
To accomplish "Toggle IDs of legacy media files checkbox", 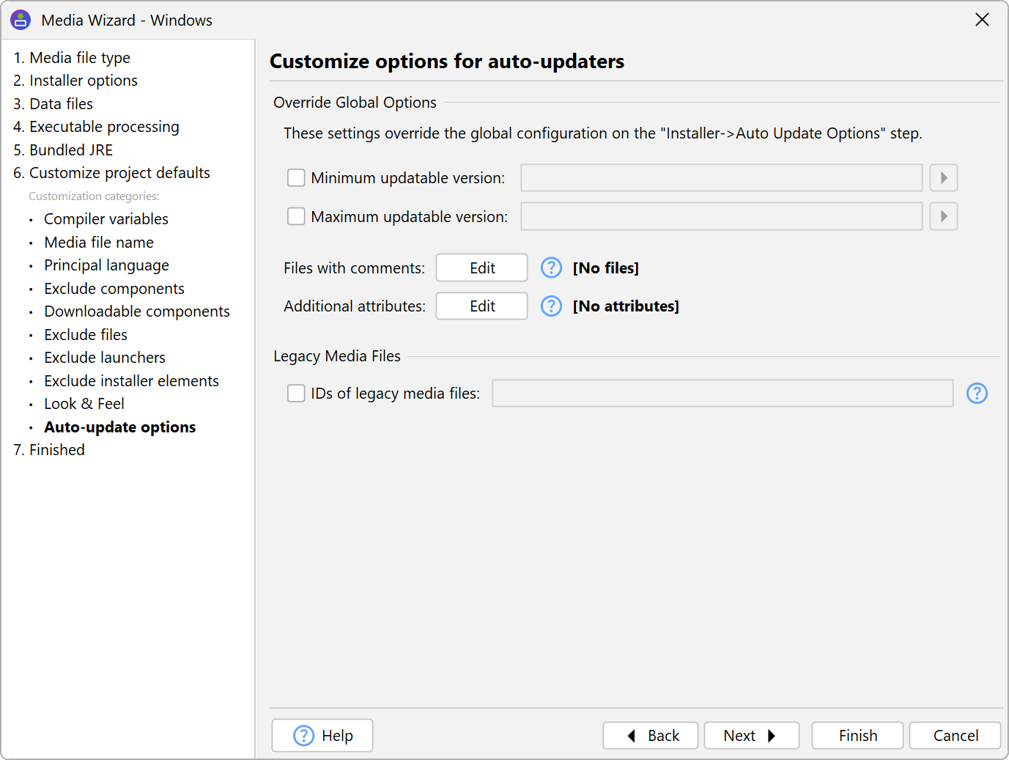I will [x=296, y=394].
